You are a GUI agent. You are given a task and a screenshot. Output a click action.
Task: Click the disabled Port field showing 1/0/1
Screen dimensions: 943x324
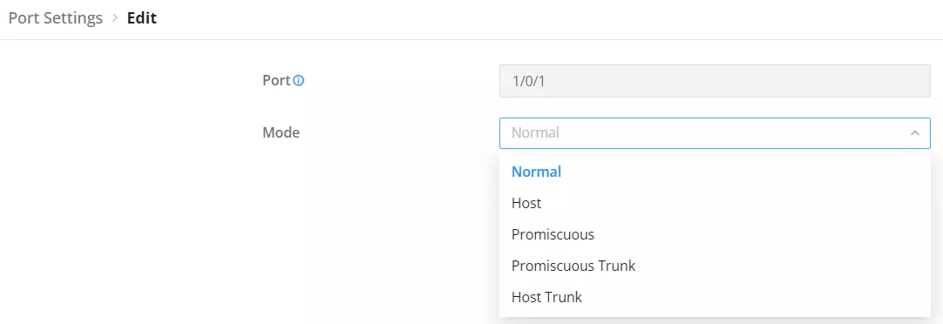715,80
